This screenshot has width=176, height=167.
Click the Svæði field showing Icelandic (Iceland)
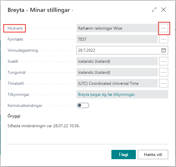(x=117, y=61)
